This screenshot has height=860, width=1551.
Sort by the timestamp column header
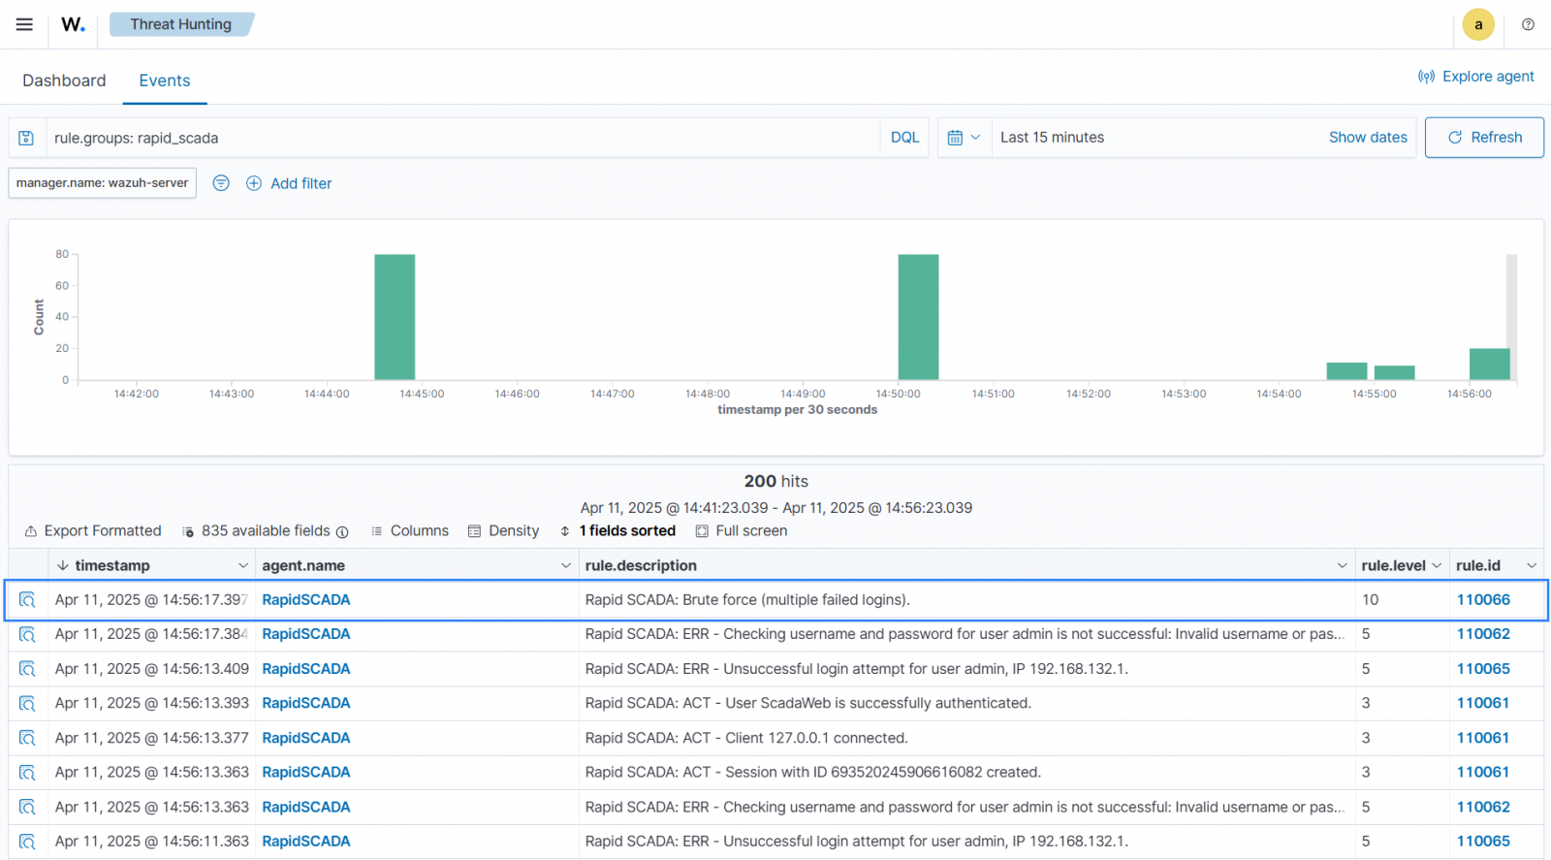(x=111, y=566)
